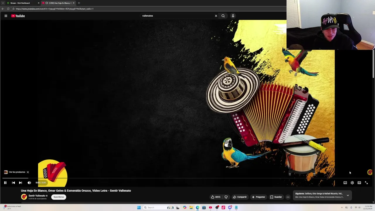
Task: Go back in browser history
Action: (3, 9)
